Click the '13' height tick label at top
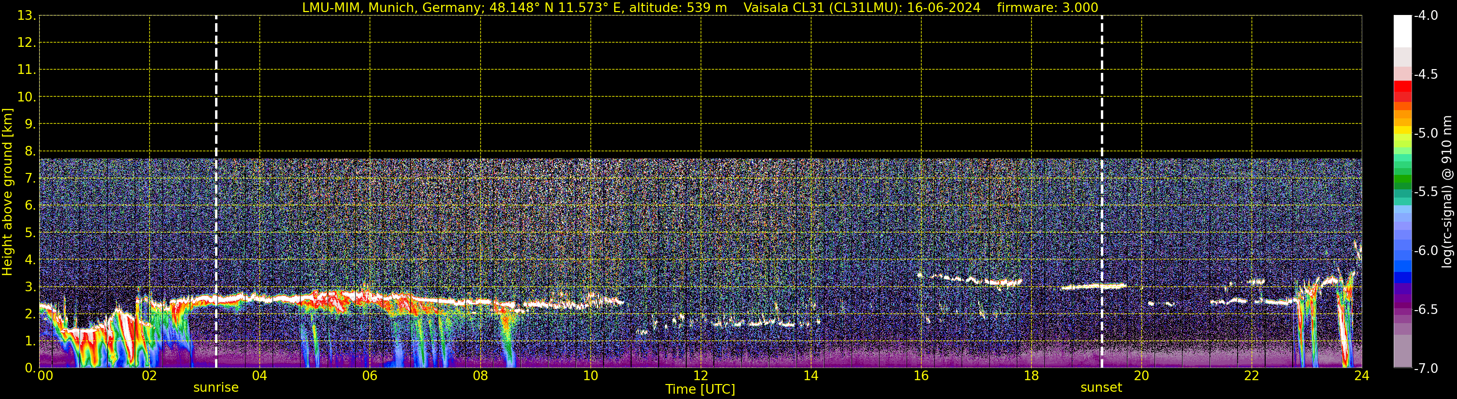 (26, 16)
